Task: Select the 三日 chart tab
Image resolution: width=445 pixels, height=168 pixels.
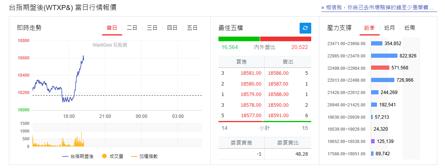Action: point(152,28)
